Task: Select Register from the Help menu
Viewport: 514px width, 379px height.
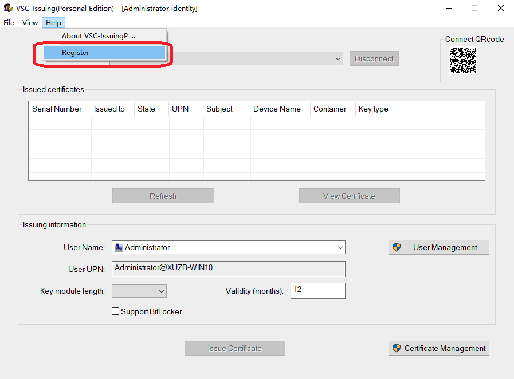Action: point(76,53)
